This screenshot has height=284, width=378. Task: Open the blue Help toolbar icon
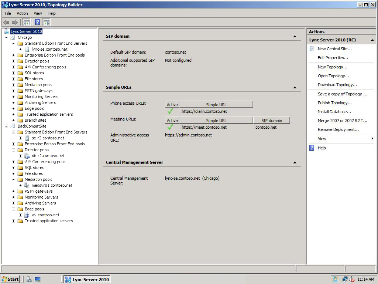(x=37, y=23)
